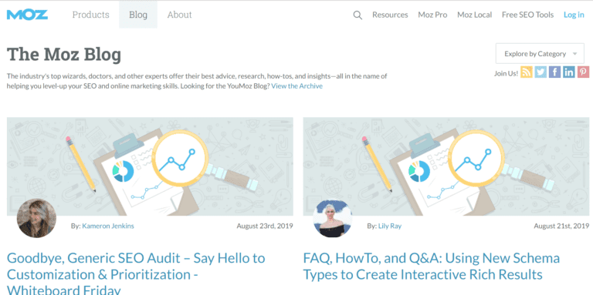Click the Pinterest social icon
The height and width of the screenshot is (295, 593).
[x=583, y=72]
